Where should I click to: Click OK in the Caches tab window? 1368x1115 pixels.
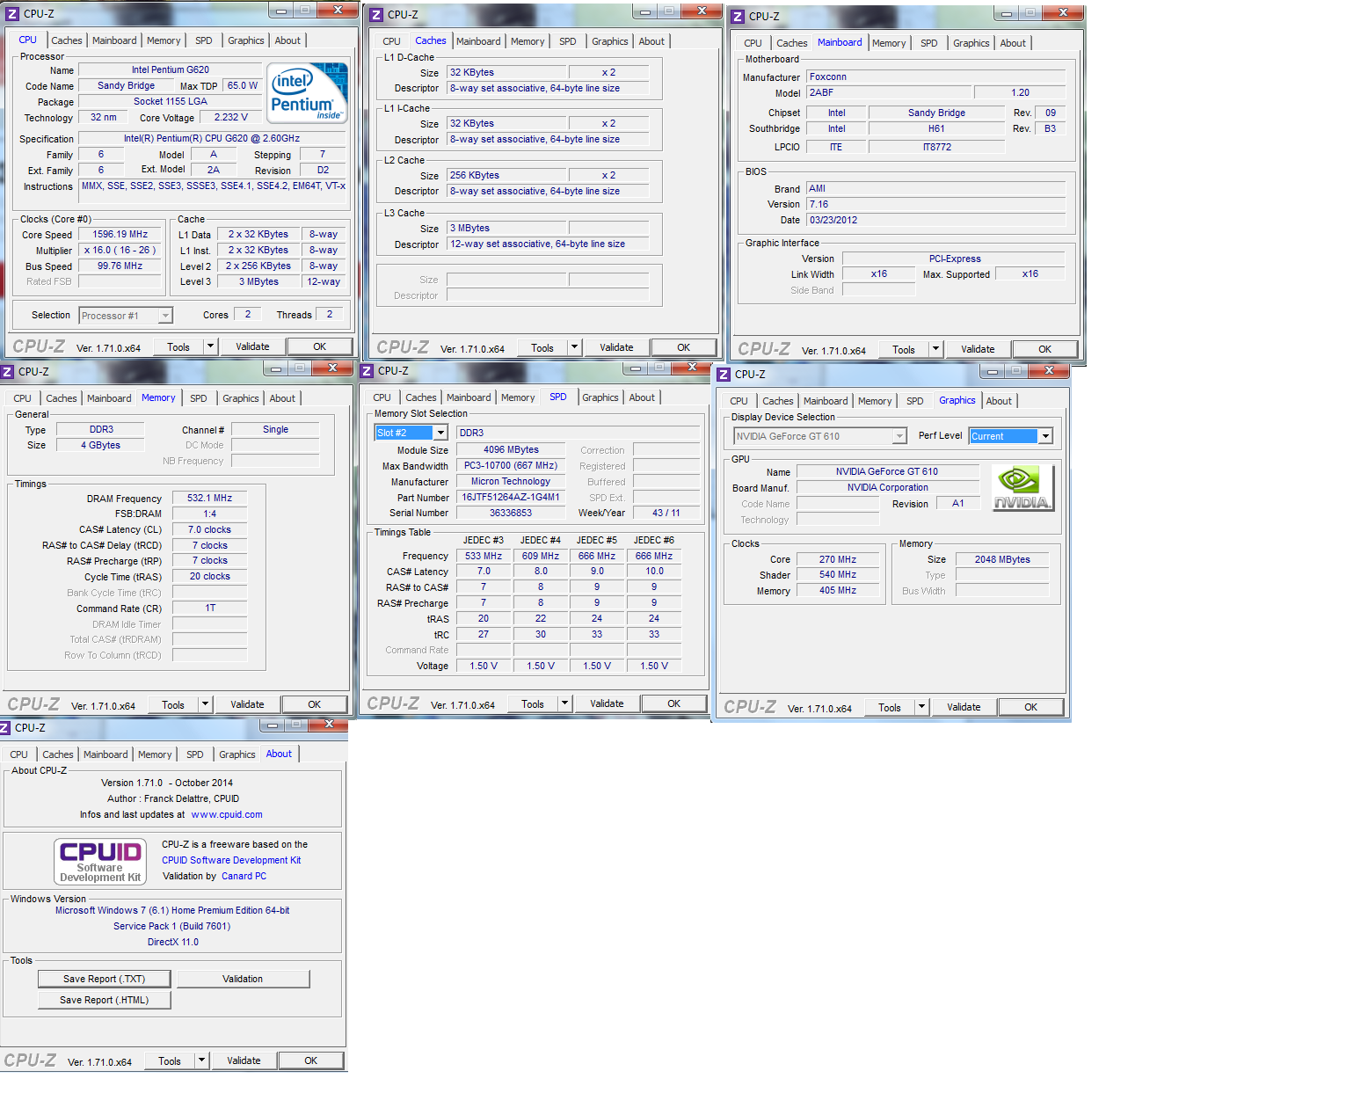(683, 347)
